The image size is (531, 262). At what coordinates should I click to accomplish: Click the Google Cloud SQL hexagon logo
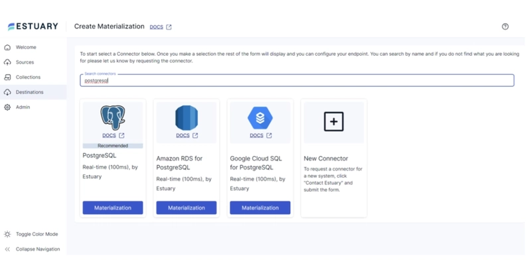260,118
